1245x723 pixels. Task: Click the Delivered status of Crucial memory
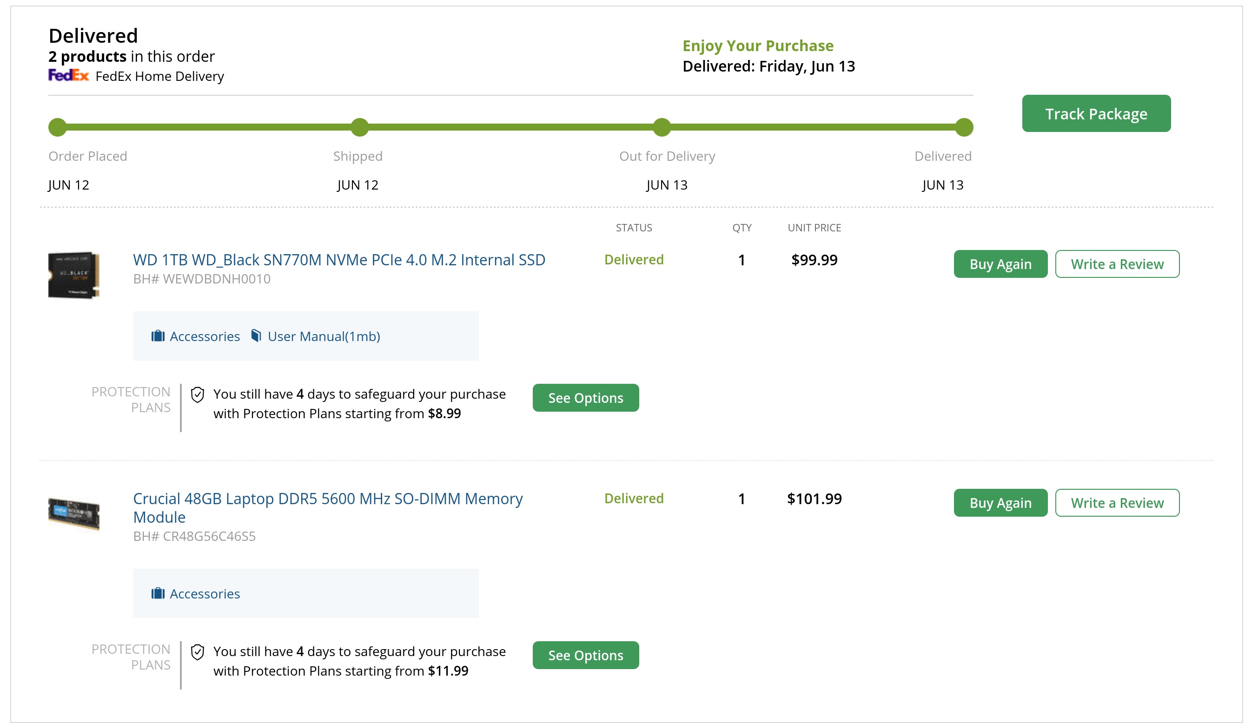(x=634, y=499)
